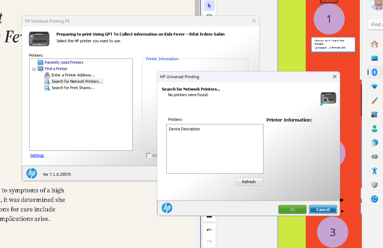Viewport: 383px width, 248px height.
Task: Select Find a Printer tree item
Action: tap(53, 69)
